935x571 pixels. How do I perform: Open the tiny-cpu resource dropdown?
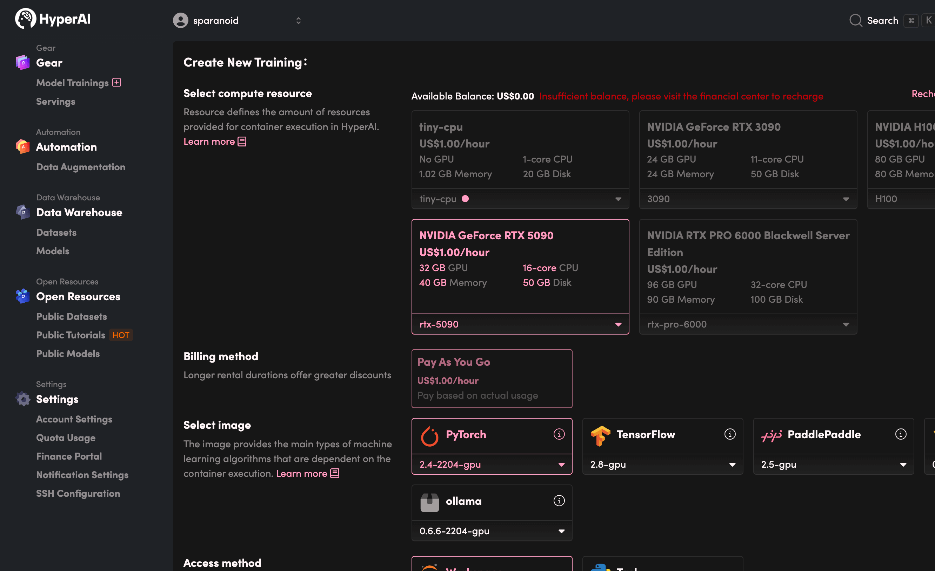click(x=618, y=199)
